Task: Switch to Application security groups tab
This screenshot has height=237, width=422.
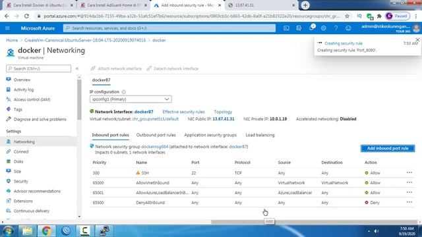Action: point(210,135)
